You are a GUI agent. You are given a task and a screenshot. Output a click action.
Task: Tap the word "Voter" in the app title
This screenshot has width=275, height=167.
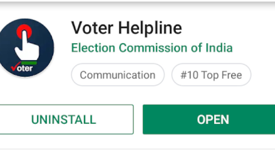(x=92, y=28)
